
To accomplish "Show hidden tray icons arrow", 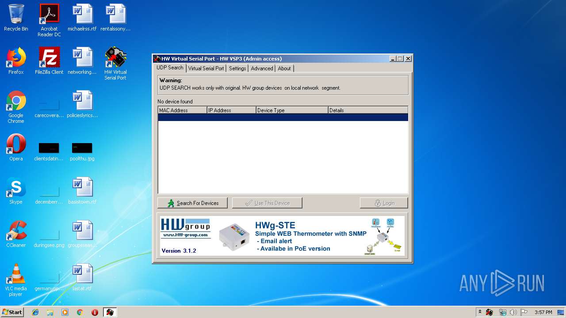I will 480,312.
